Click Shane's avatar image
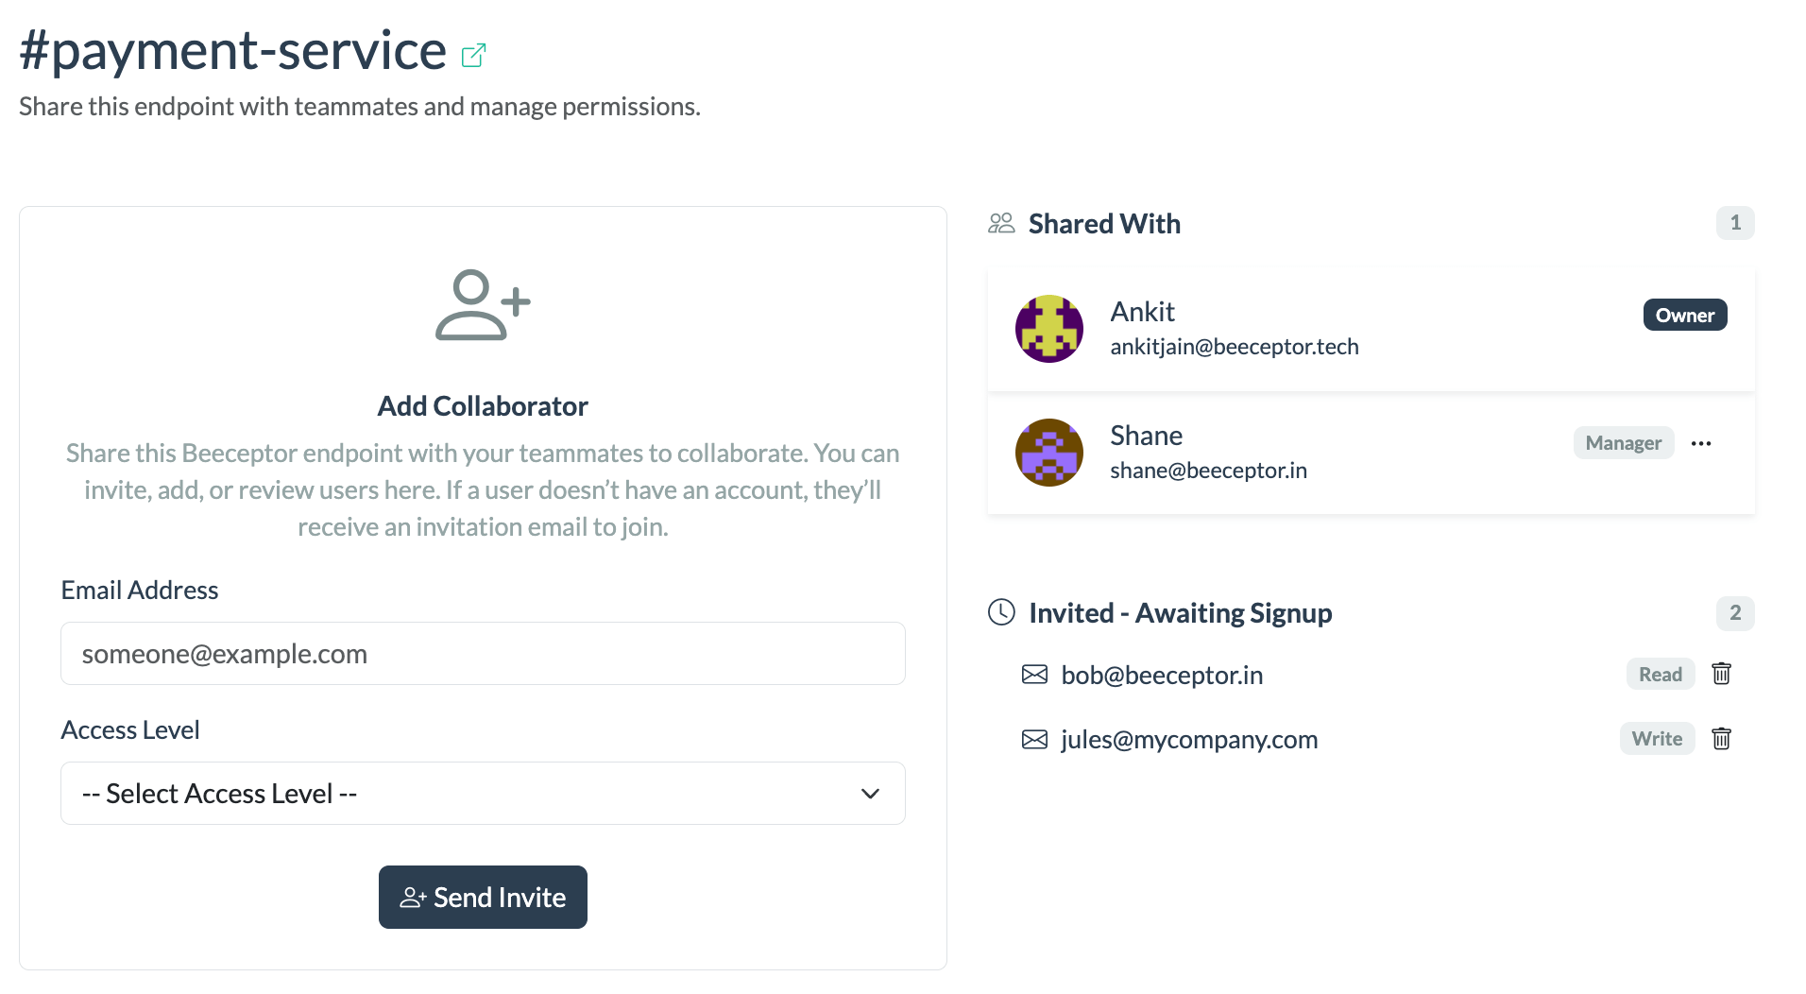Image resolution: width=1806 pixels, height=994 pixels. coord(1048,453)
